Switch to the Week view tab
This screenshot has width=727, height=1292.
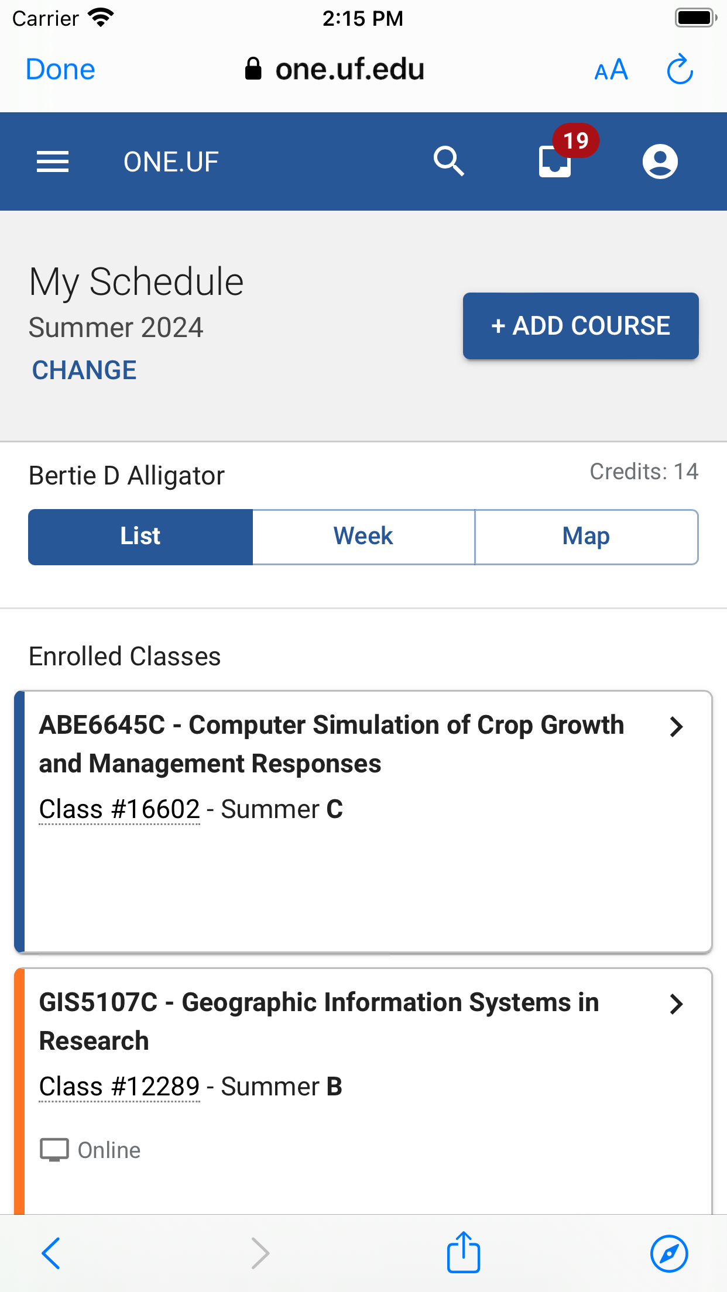pos(364,537)
